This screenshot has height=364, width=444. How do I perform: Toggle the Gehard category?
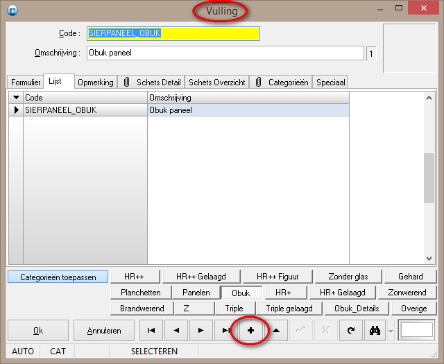tap(410, 277)
